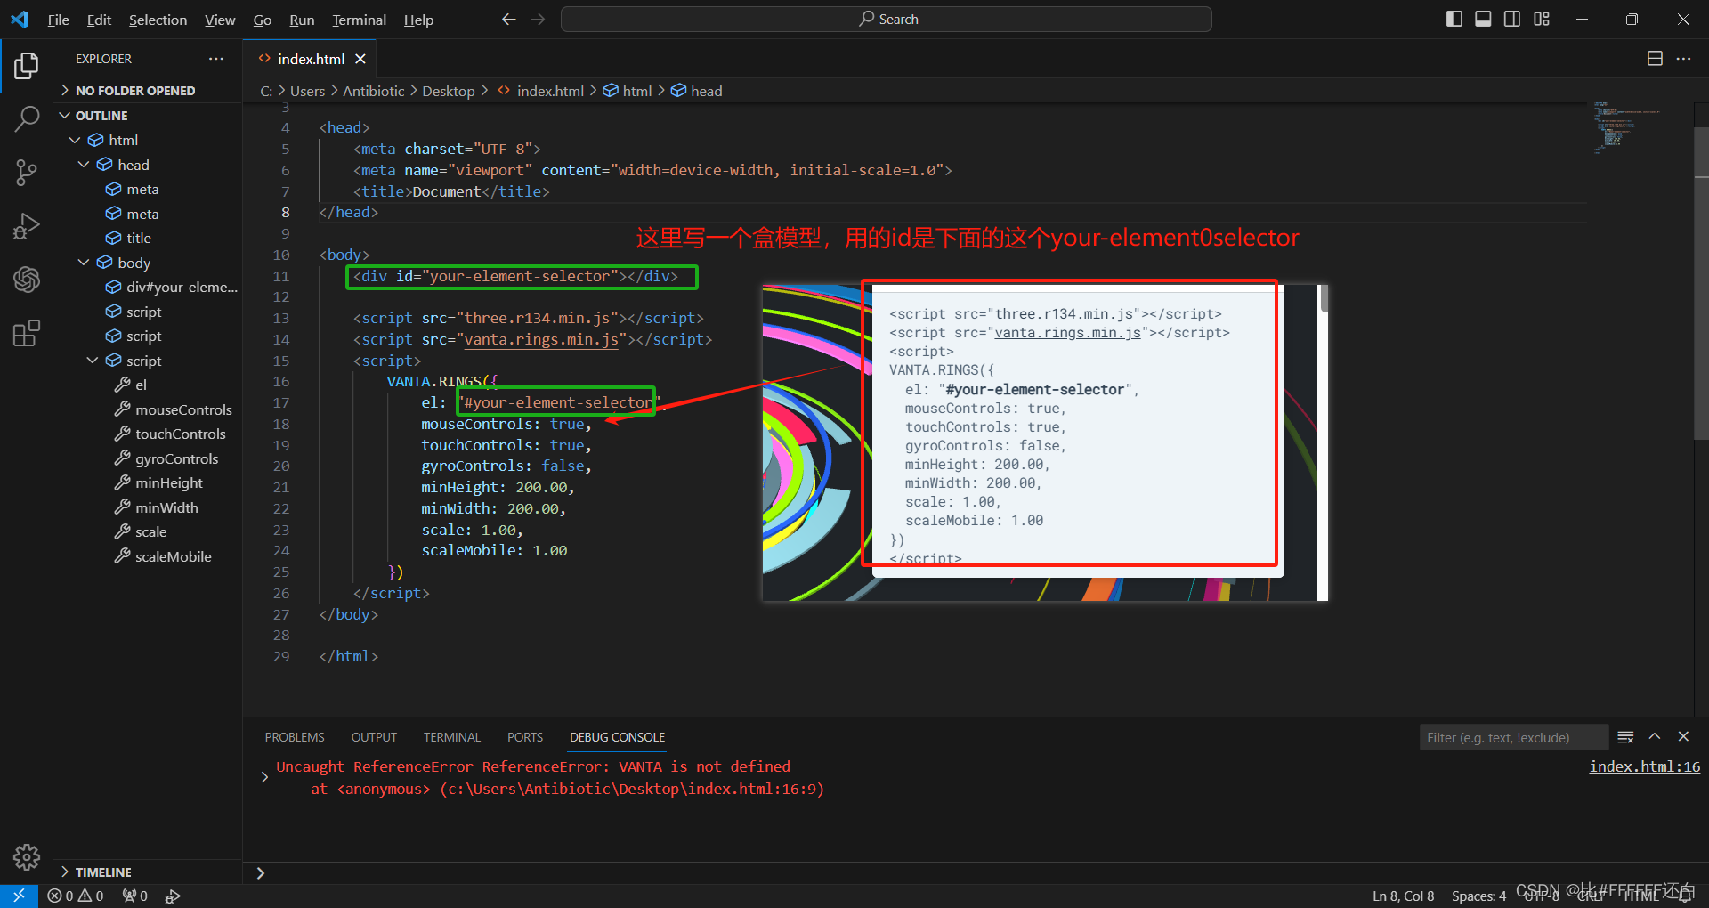Maximize the panel size chevron
Screen dimensions: 1709x908
pyautogui.click(x=1655, y=737)
